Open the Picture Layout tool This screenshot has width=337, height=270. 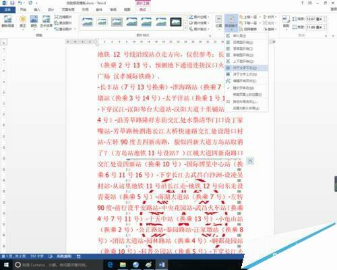tap(199, 29)
